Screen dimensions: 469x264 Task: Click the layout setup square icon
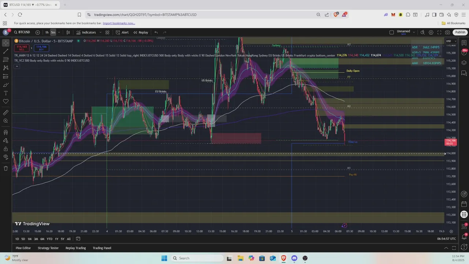pos(392,32)
